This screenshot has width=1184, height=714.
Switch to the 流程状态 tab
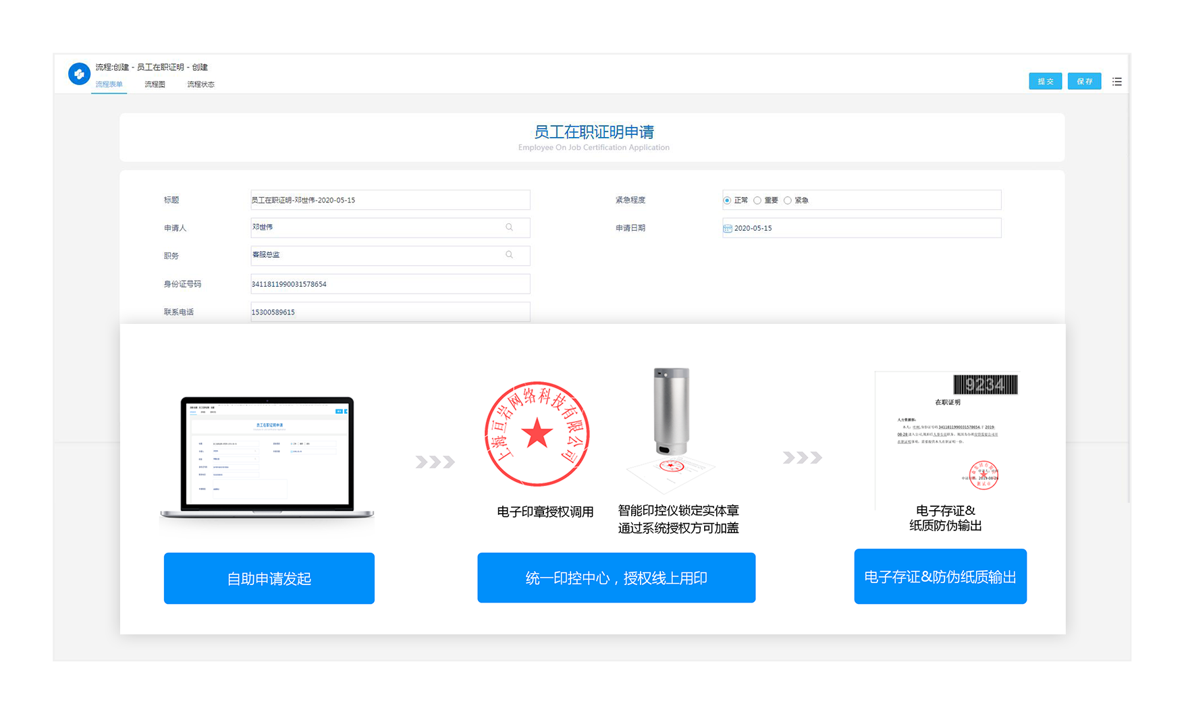(x=200, y=84)
